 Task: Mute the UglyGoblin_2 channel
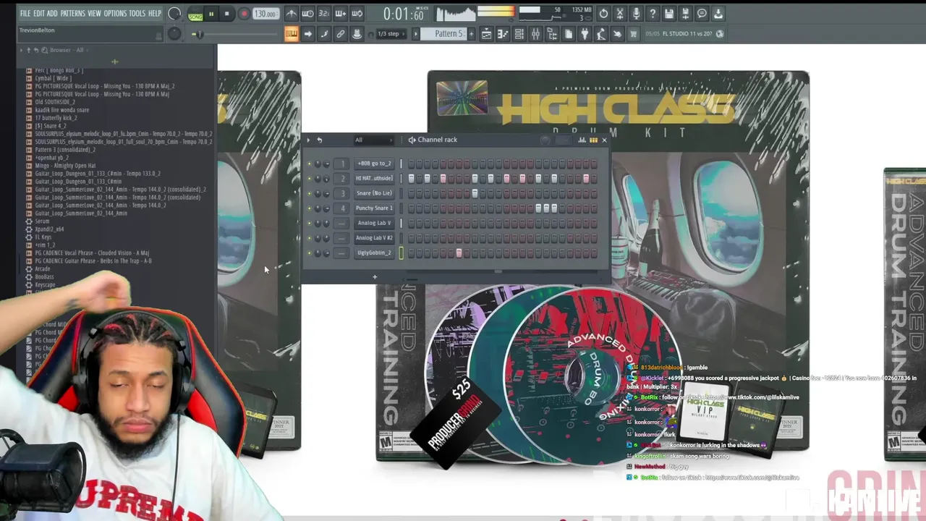pyautogui.click(x=310, y=253)
